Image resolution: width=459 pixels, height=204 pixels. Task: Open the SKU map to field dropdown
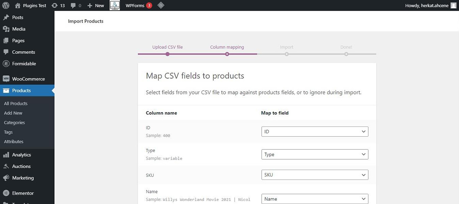click(314, 175)
